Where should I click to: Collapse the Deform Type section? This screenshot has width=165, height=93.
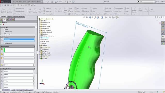tap(34, 27)
